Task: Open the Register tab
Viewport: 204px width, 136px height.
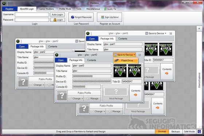Action: tap(9, 9)
